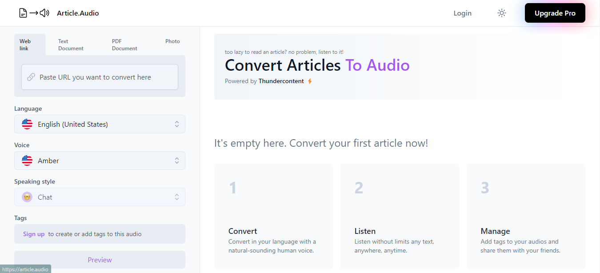Click the Convert step card
This screenshot has width=600, height=273.
(x=273, y=216)
